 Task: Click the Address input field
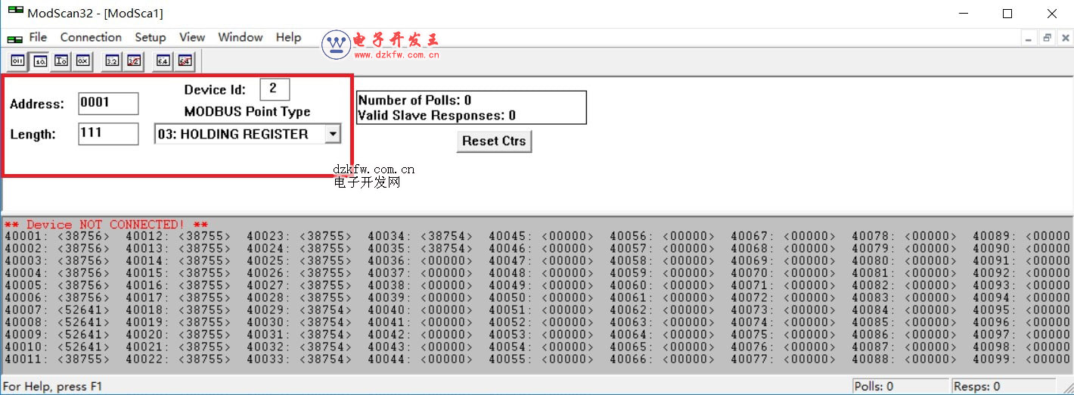click(x=108, y=104)
